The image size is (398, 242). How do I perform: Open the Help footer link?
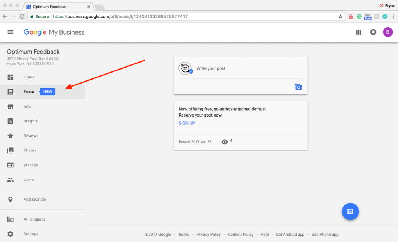click(264, 235)
